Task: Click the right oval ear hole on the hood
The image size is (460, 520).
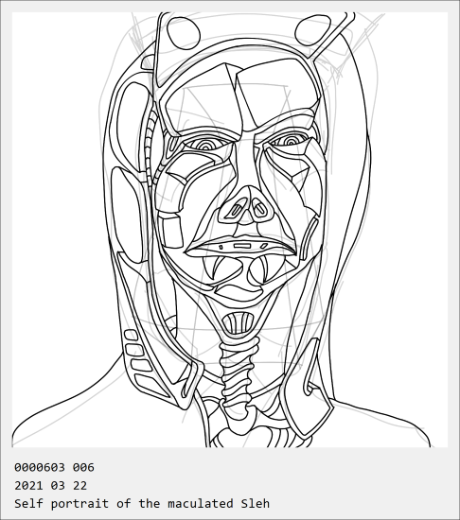Action: [312, 30]
